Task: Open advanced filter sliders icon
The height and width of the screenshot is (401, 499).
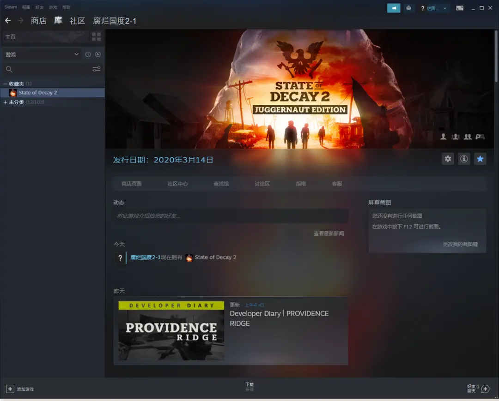Action: point(97,69)
